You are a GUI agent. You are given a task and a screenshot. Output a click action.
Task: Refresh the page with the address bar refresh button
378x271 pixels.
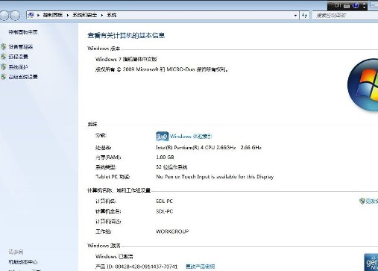coord(304,16)
